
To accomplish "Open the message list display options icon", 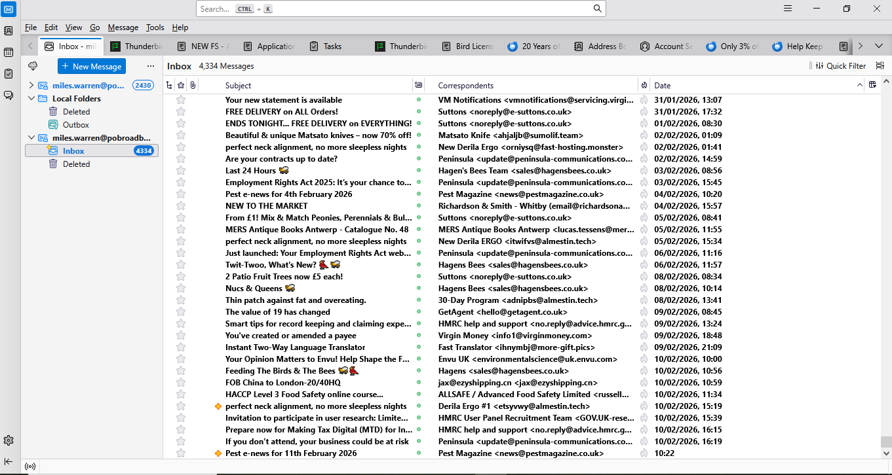I will 880,66.
